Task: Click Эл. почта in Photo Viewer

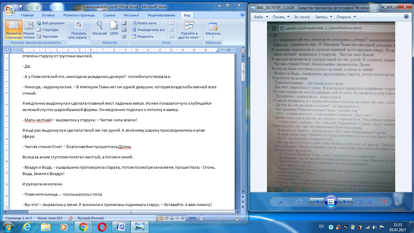Action: [301, 17]
